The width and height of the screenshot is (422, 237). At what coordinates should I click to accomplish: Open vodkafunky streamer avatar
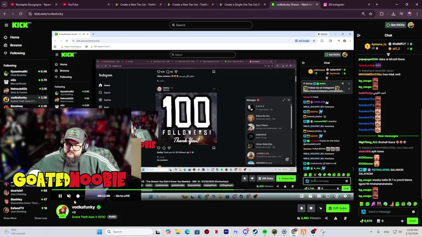pyautogui.click(x=63, y=211)
